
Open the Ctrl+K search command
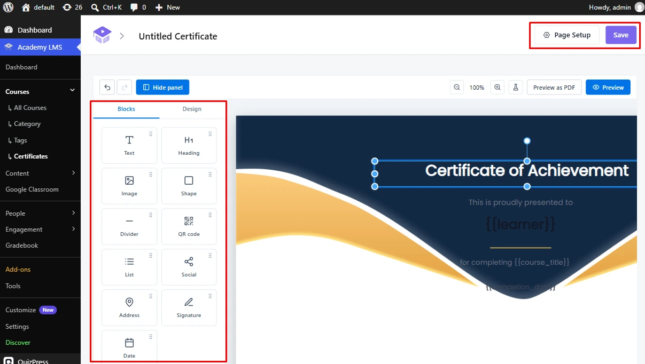(x=106, y=7)
